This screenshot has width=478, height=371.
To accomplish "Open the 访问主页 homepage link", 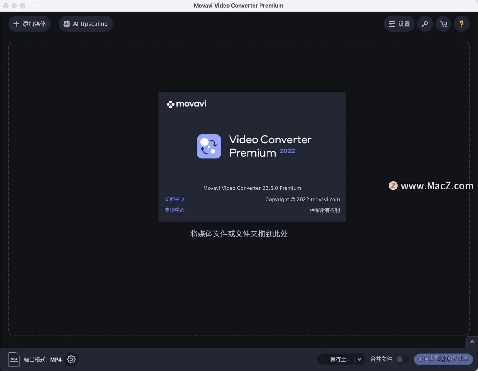I will [175, 199].
